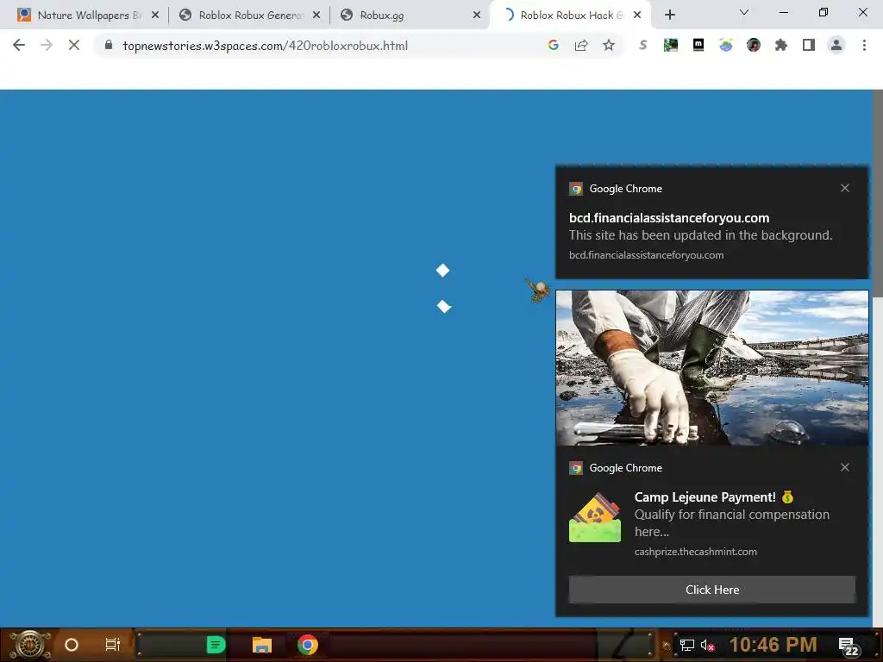883x662 pixels.
Task: Open the blue bird extension icon
Action: tap(726, 45)
